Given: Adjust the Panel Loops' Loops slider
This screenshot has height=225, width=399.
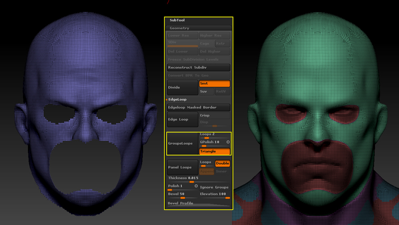Looking at the screenshot, I should point(206,164).
